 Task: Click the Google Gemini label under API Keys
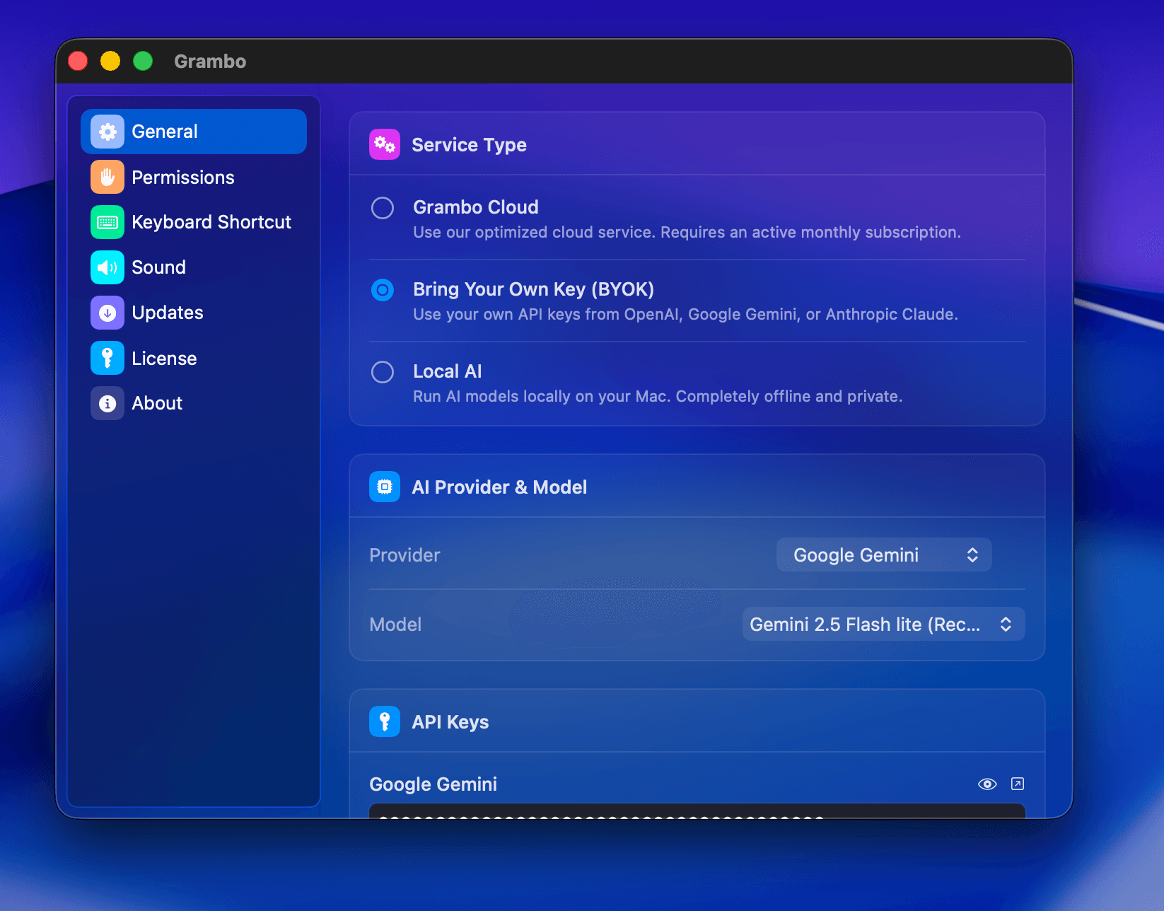433,784
